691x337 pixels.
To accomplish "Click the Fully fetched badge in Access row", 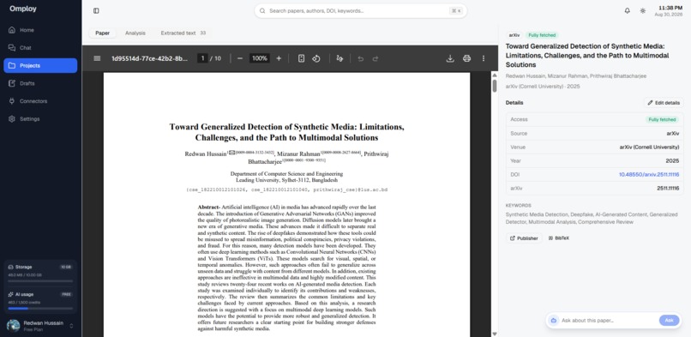I will (662, 119).
